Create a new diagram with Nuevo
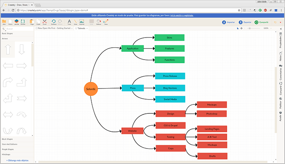 coord(10,22)
